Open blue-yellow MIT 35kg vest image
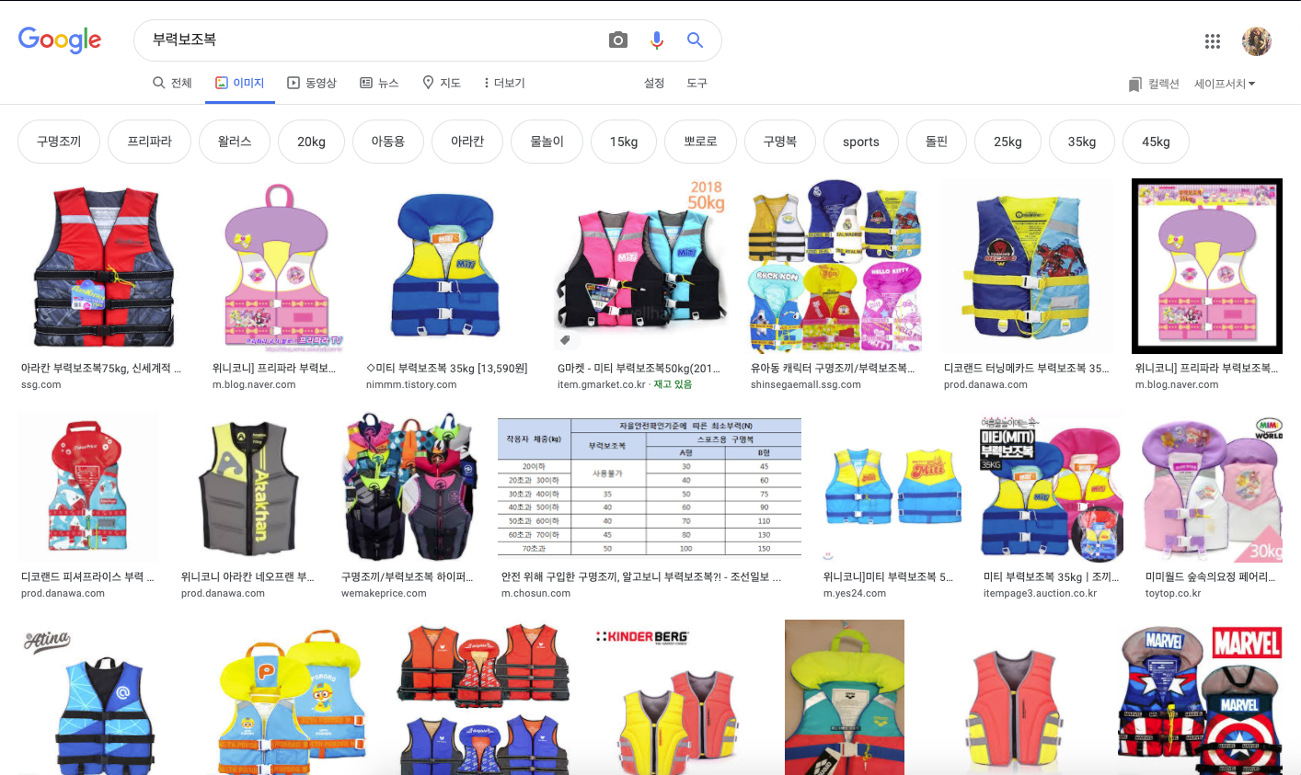Viewport: 1301px width, 775px height. coord(445,267)
